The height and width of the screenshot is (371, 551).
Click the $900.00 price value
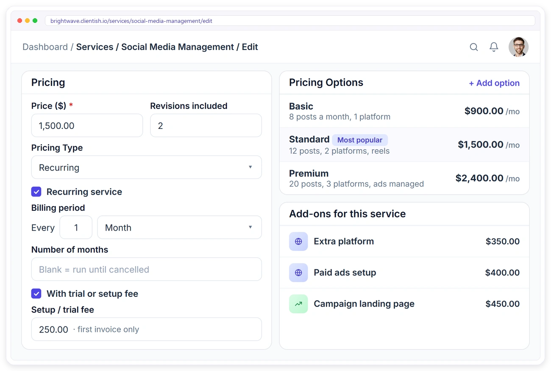point(484,111)
